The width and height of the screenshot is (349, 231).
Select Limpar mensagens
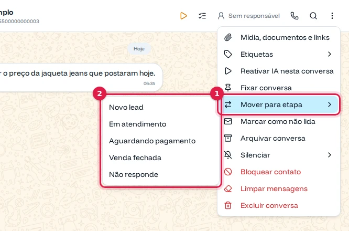click(x=279, y=188)
